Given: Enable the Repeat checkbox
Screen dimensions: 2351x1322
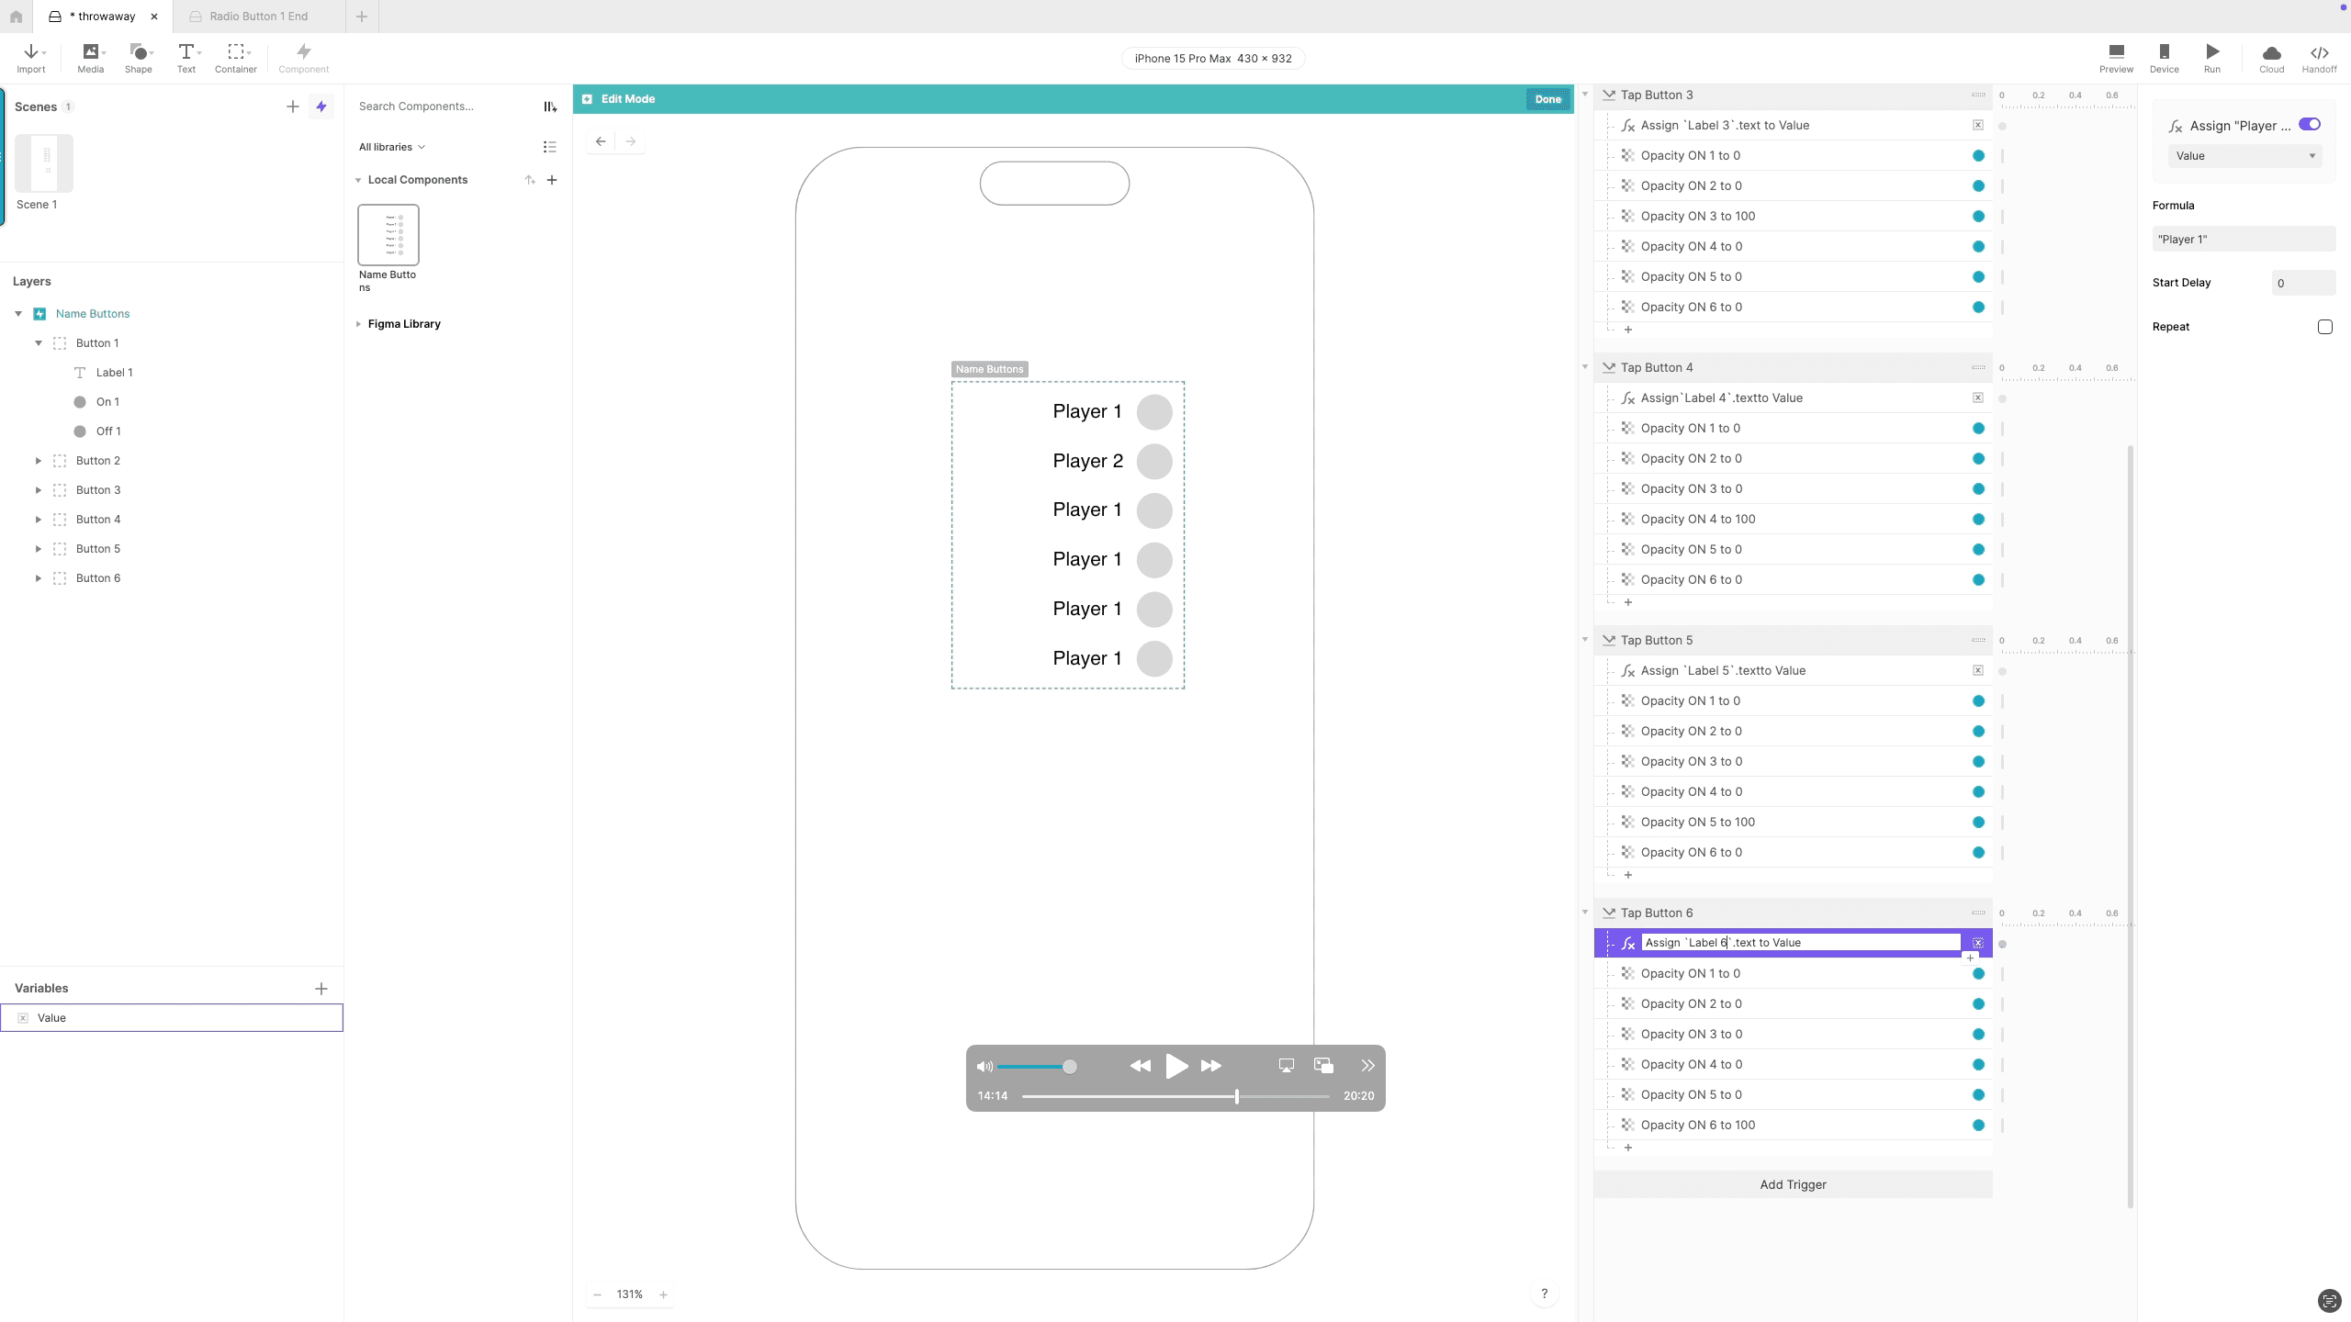Looking at the screenshot, I should 2323,326.
